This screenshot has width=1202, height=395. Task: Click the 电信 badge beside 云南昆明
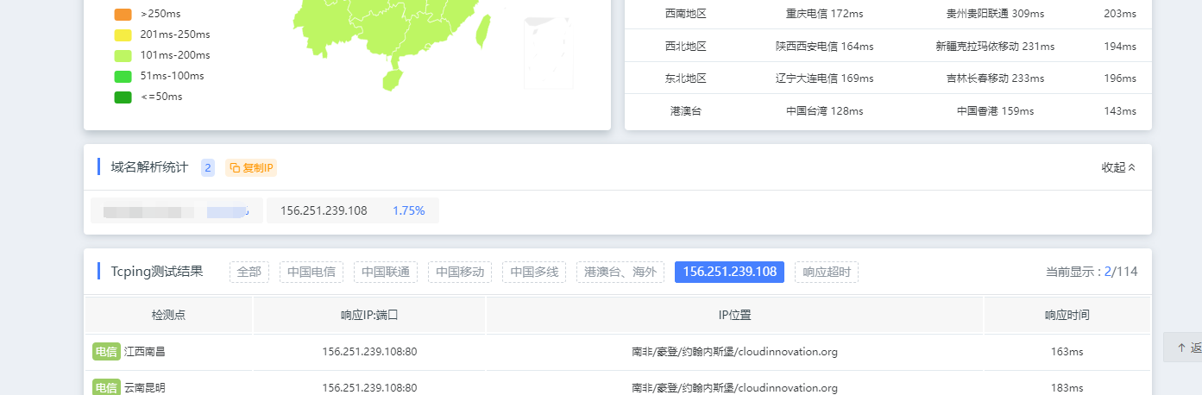[106, 387]
